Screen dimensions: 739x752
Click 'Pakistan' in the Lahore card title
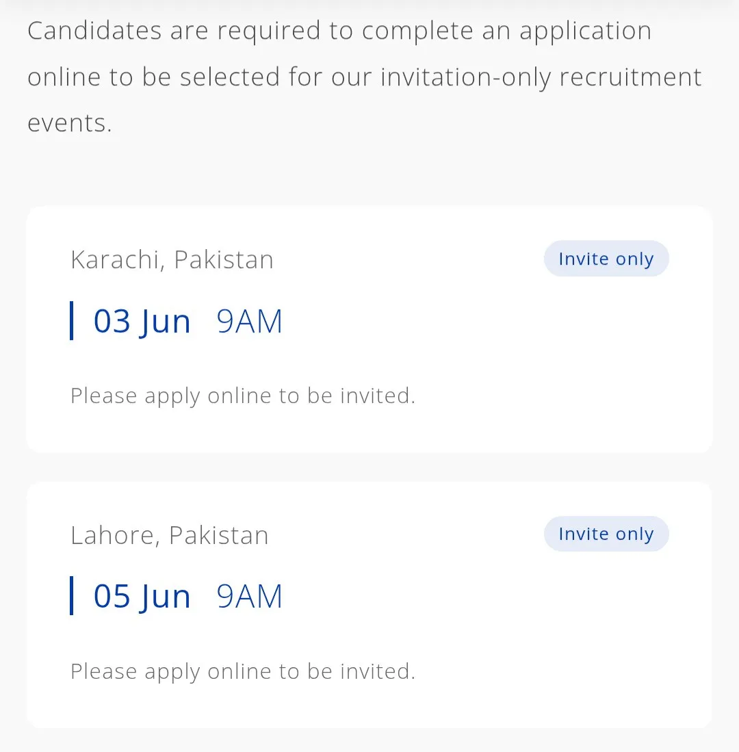pyautogui.click(x=219, y=535)
